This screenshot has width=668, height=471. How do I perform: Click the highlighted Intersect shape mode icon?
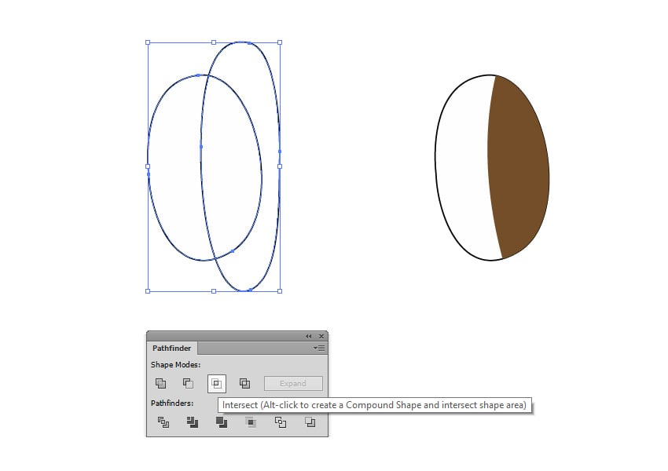click(x=218, y=383)
